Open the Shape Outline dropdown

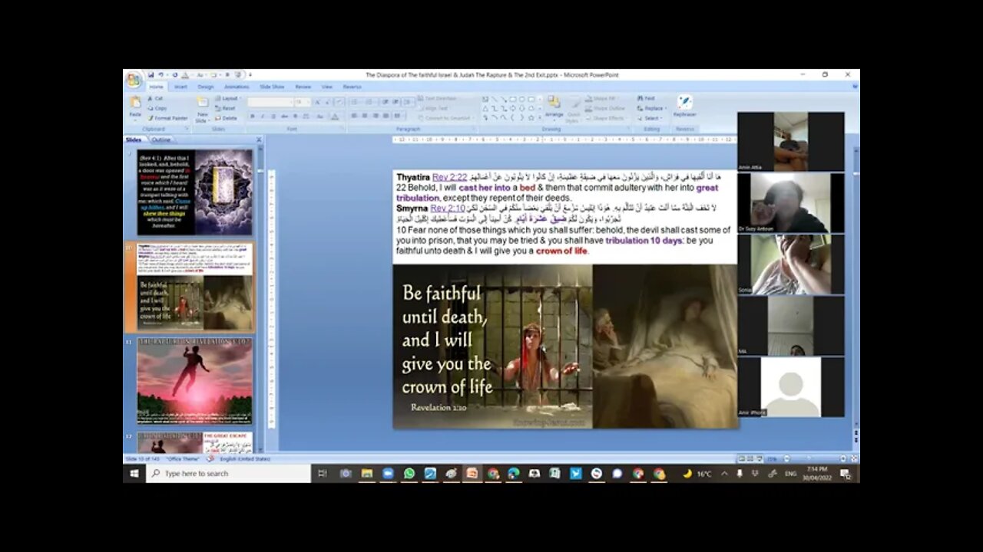(x=605, y=108)
